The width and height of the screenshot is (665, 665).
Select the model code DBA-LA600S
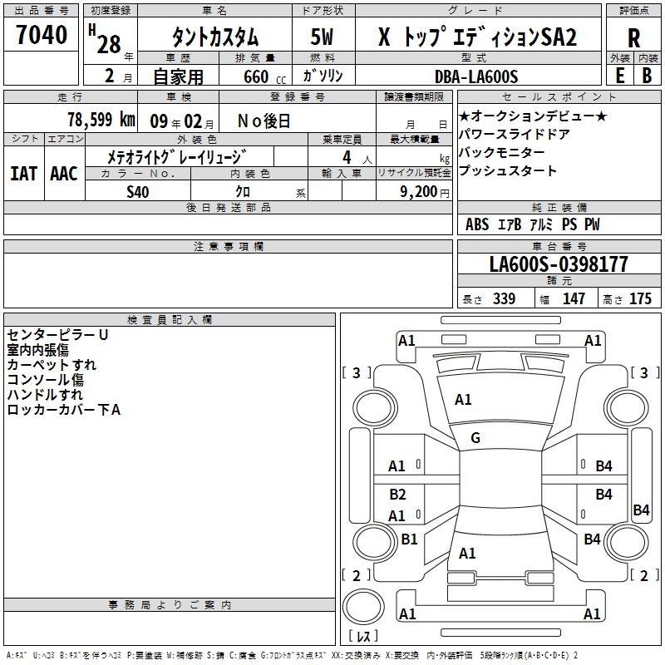click(x=475, y=76)
